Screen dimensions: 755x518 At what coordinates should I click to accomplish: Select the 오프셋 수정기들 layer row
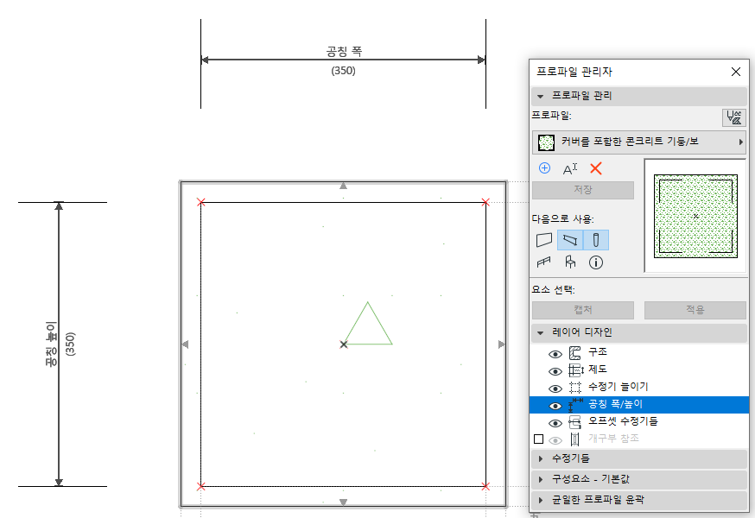(x=639, y=421)
